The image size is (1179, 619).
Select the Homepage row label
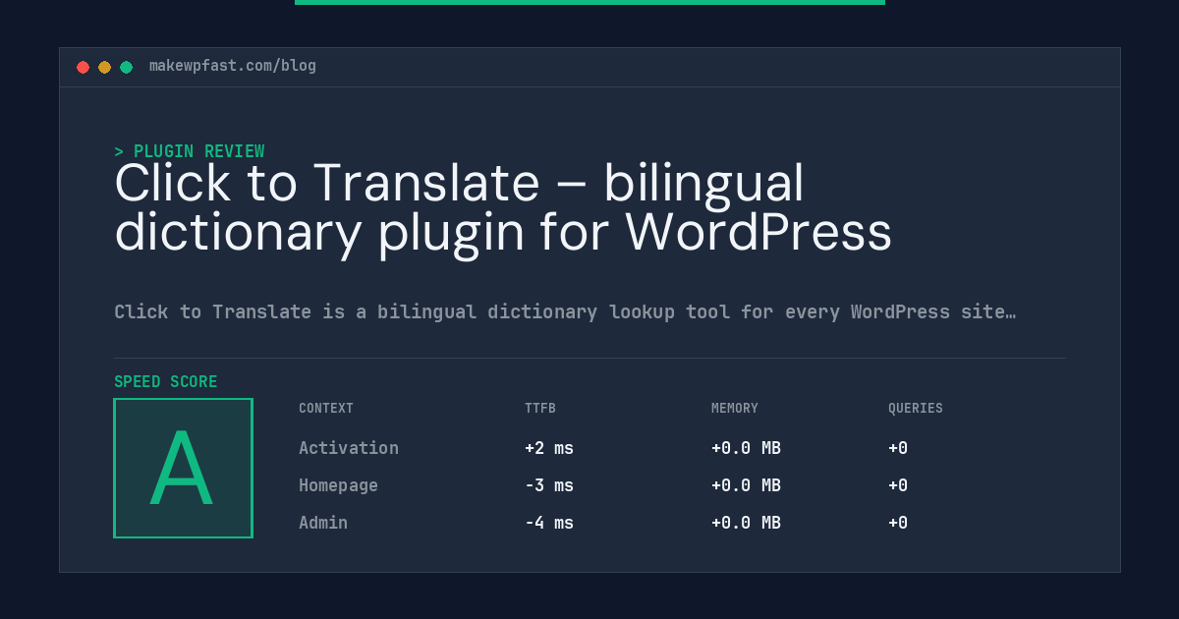pyautogui.click(x=338, y=485)
